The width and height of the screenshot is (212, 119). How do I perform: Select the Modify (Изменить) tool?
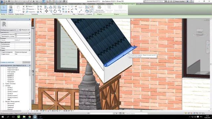[4, 9]
